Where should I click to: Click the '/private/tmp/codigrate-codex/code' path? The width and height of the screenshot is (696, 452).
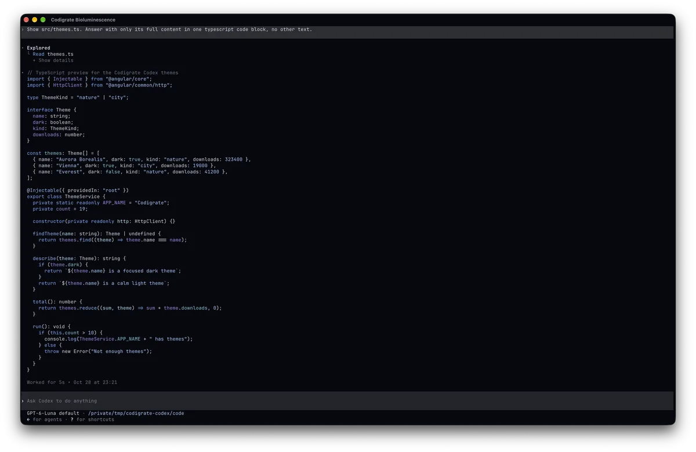click(136, 414)
